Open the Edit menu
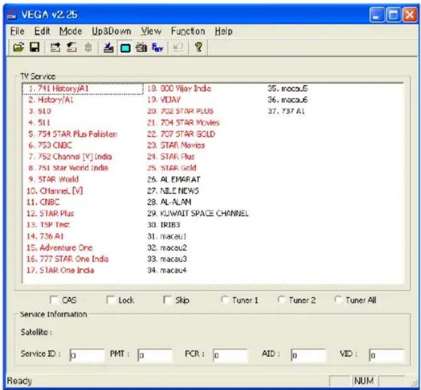The image size is (421, 390). click(x=42, y=32)
